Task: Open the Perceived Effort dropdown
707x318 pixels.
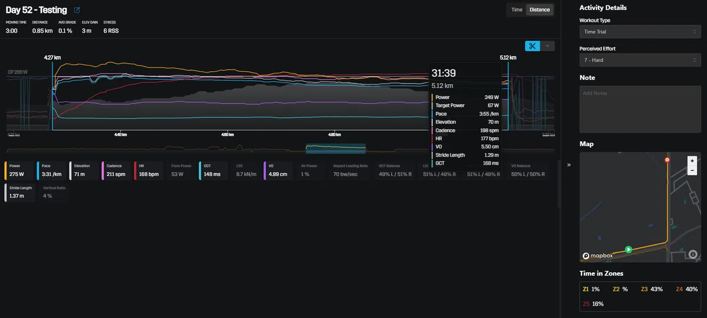Action: (639, 60)
